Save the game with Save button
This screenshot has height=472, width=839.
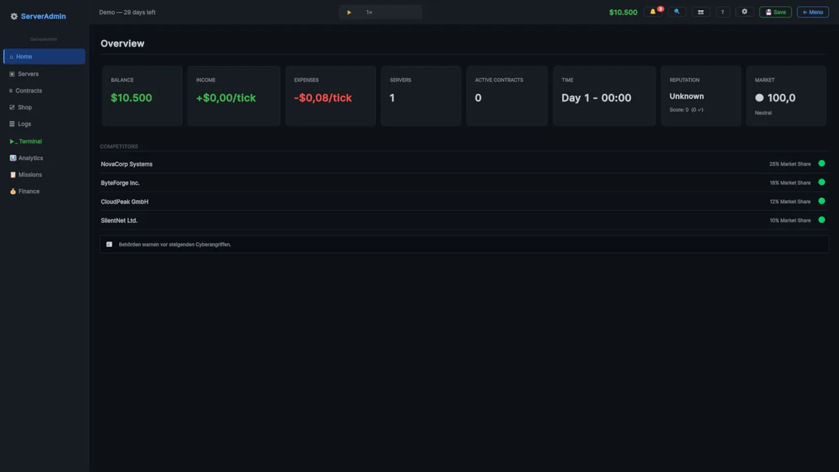[775, 12]
